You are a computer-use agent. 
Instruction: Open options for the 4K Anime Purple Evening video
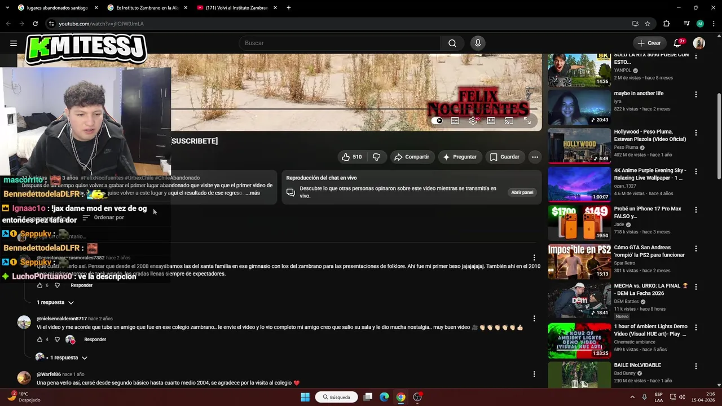click(695, 171)
